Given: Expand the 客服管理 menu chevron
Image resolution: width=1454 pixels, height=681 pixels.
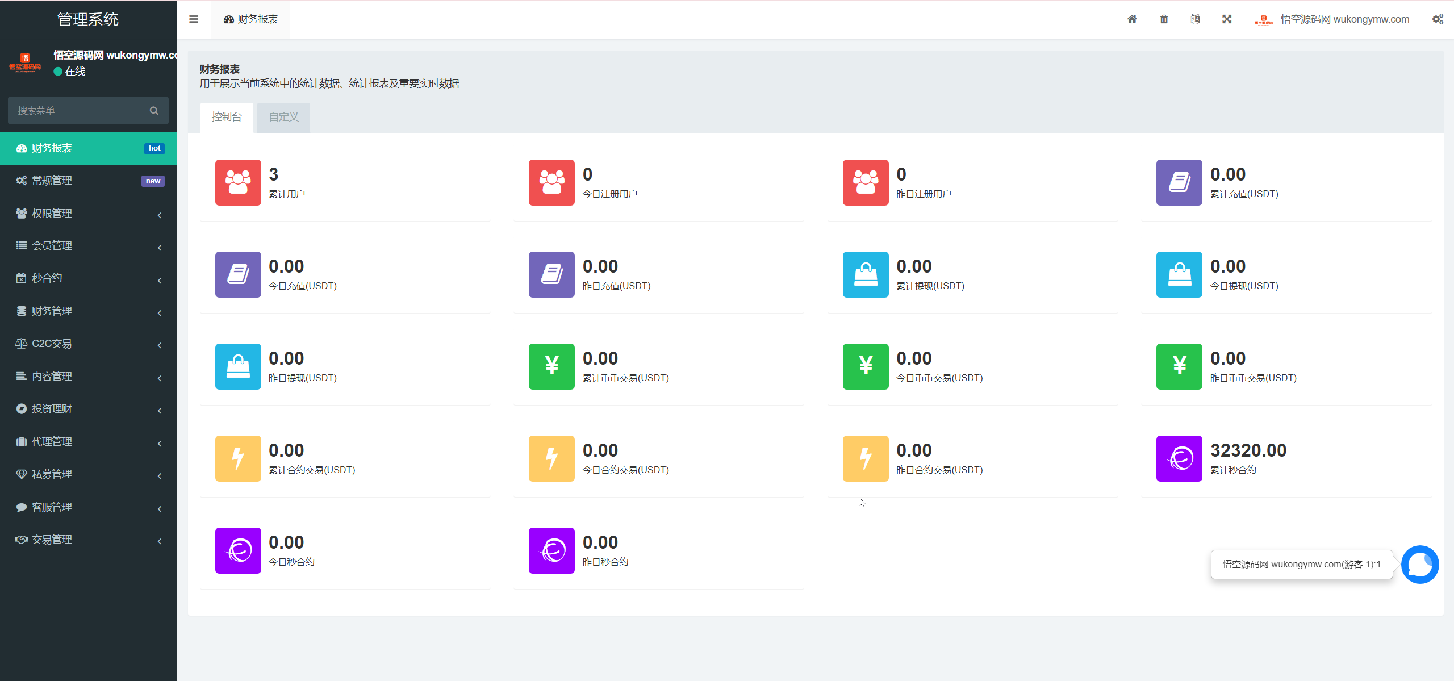Looking at the screenshot, I should point(160,508).
